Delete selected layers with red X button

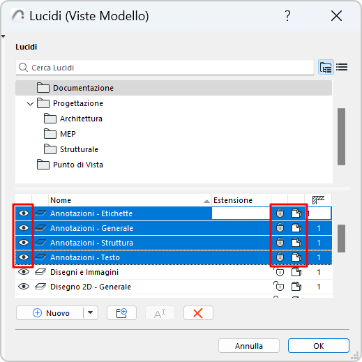click(198, 313)
